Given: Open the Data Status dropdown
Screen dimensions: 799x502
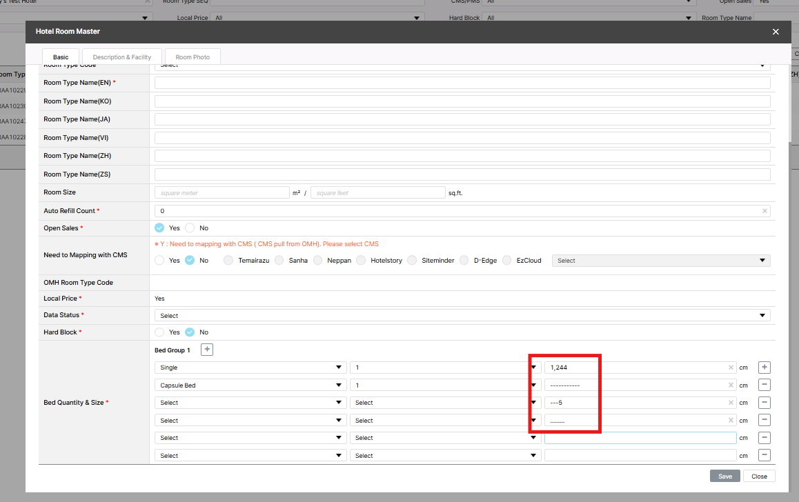Looking at the screenshot, I should [462, 316].
